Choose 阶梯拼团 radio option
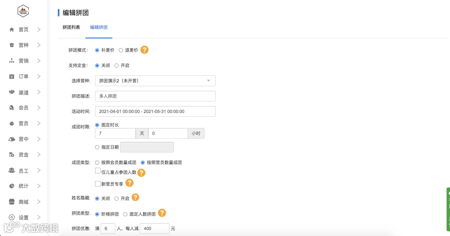 97,214
